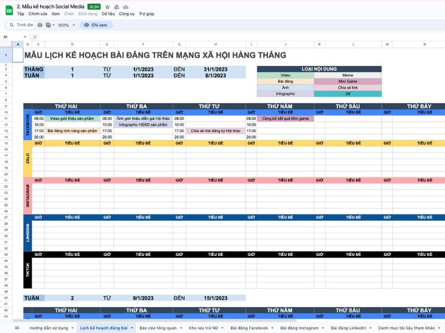Click the print icon in toolbar
The image size is (445, 333).
click(39, 25)
